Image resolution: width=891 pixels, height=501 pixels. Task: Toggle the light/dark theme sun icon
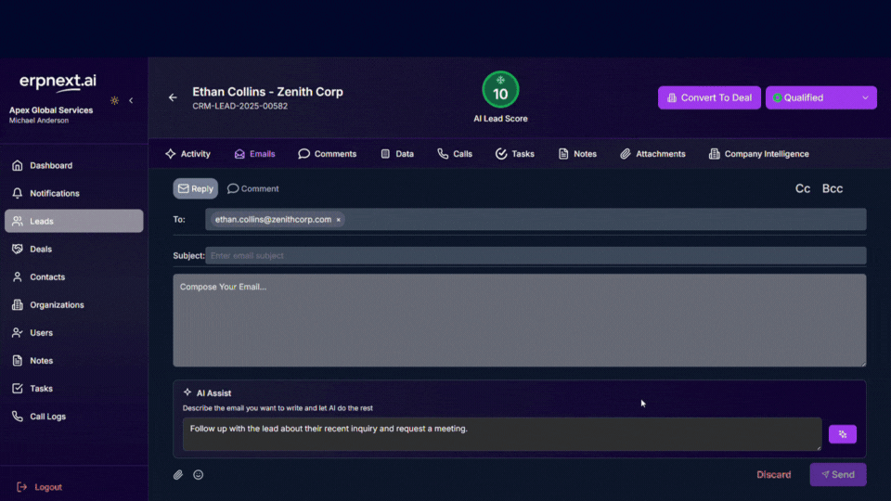114,100
